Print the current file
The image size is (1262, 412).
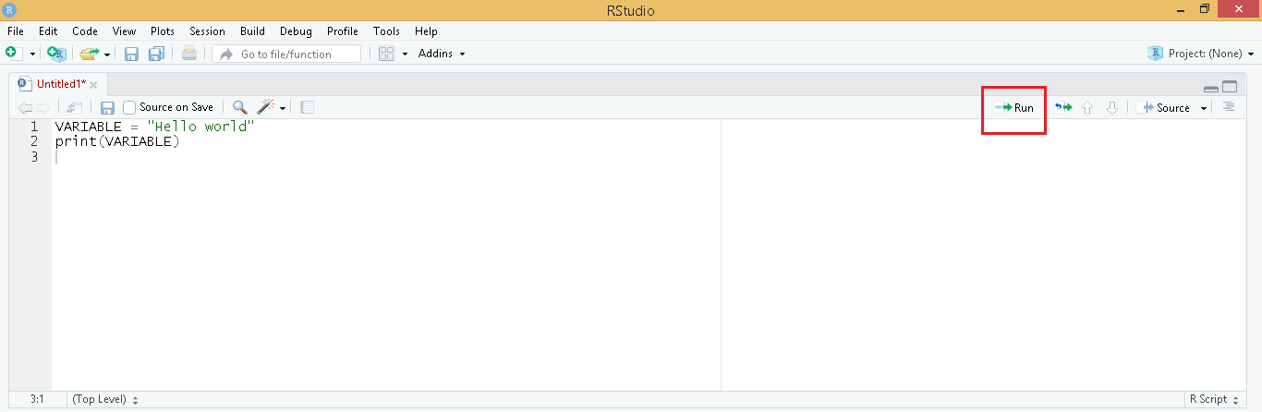tap(188, 54)
